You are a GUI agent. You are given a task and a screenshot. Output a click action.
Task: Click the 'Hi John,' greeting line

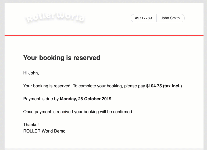pyautogui.click(x=31, y=73)
